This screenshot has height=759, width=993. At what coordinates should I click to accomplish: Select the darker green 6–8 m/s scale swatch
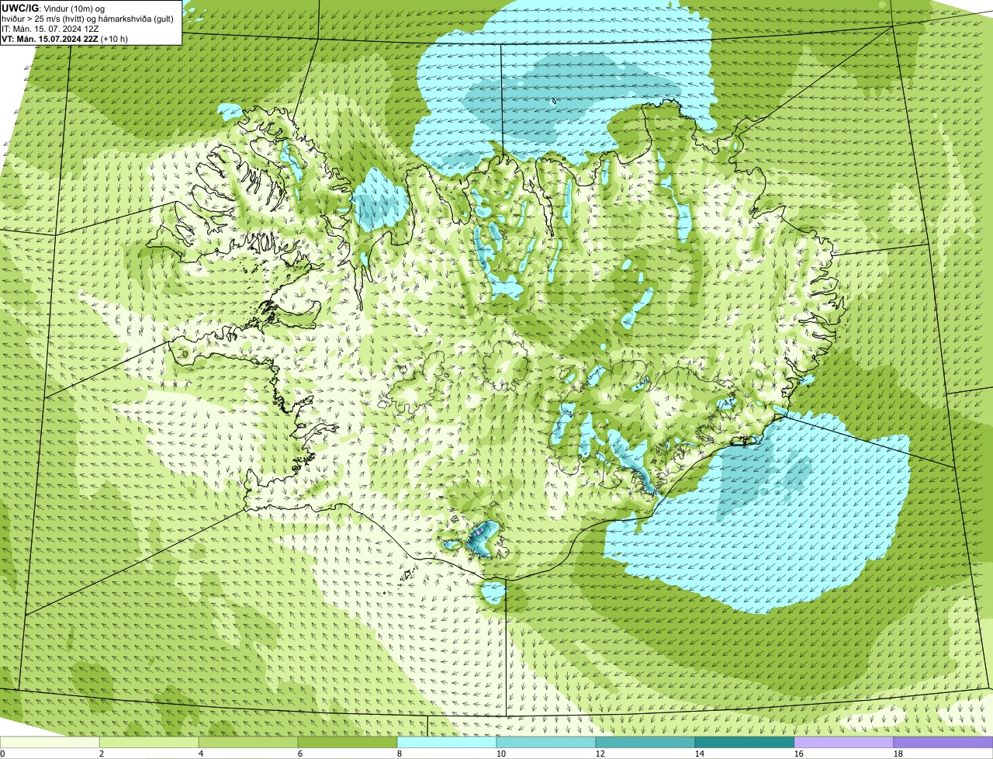tap(348, 743)
